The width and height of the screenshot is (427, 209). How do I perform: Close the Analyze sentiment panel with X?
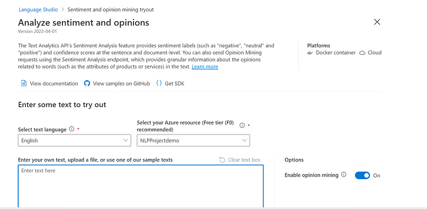pos(377,22)
